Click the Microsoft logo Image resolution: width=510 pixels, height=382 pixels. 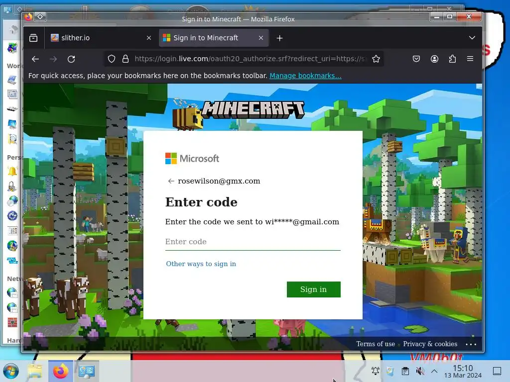point(192,159)
